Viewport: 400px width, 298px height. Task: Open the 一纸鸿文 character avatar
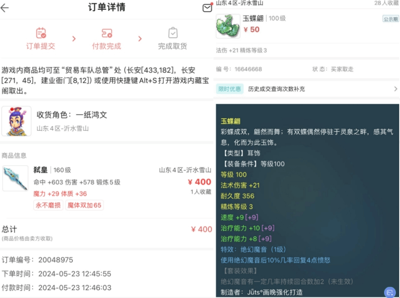click(16, 121)
